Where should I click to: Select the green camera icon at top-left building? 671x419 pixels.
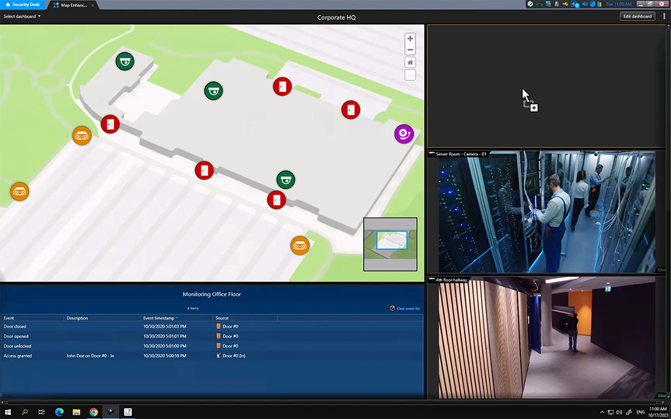[x=125, y=62]
